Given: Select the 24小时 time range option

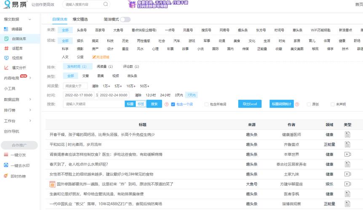Looking at the screenshot, I should [165, 95].
